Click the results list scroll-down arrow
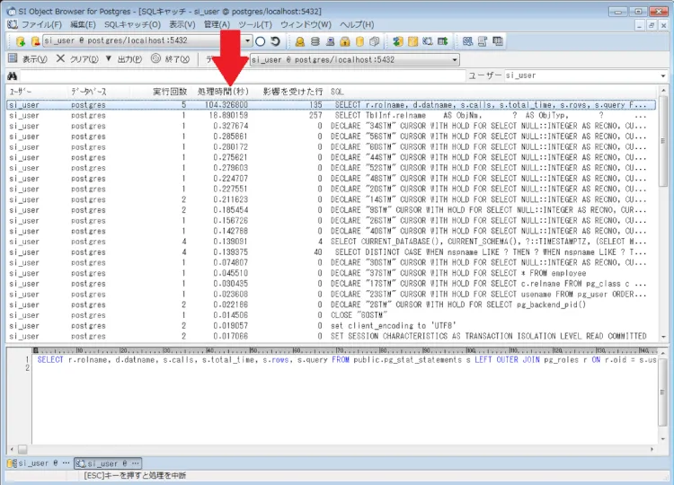Viewport: 674px width, 485px height. click(x=663, y=337)
